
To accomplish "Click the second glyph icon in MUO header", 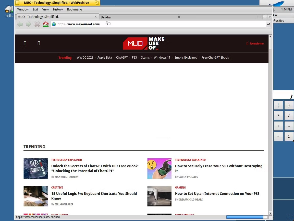I will [x=39, y=43].
